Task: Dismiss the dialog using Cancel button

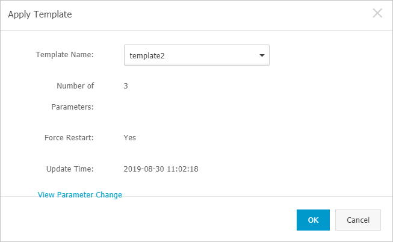Action: [x=358, y=220]
